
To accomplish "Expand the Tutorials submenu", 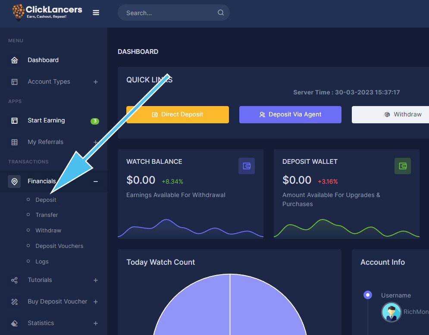I will pos(95,280).
